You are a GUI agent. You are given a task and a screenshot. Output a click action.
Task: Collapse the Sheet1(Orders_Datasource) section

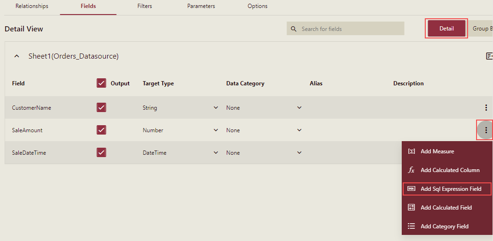click(17, 56)
